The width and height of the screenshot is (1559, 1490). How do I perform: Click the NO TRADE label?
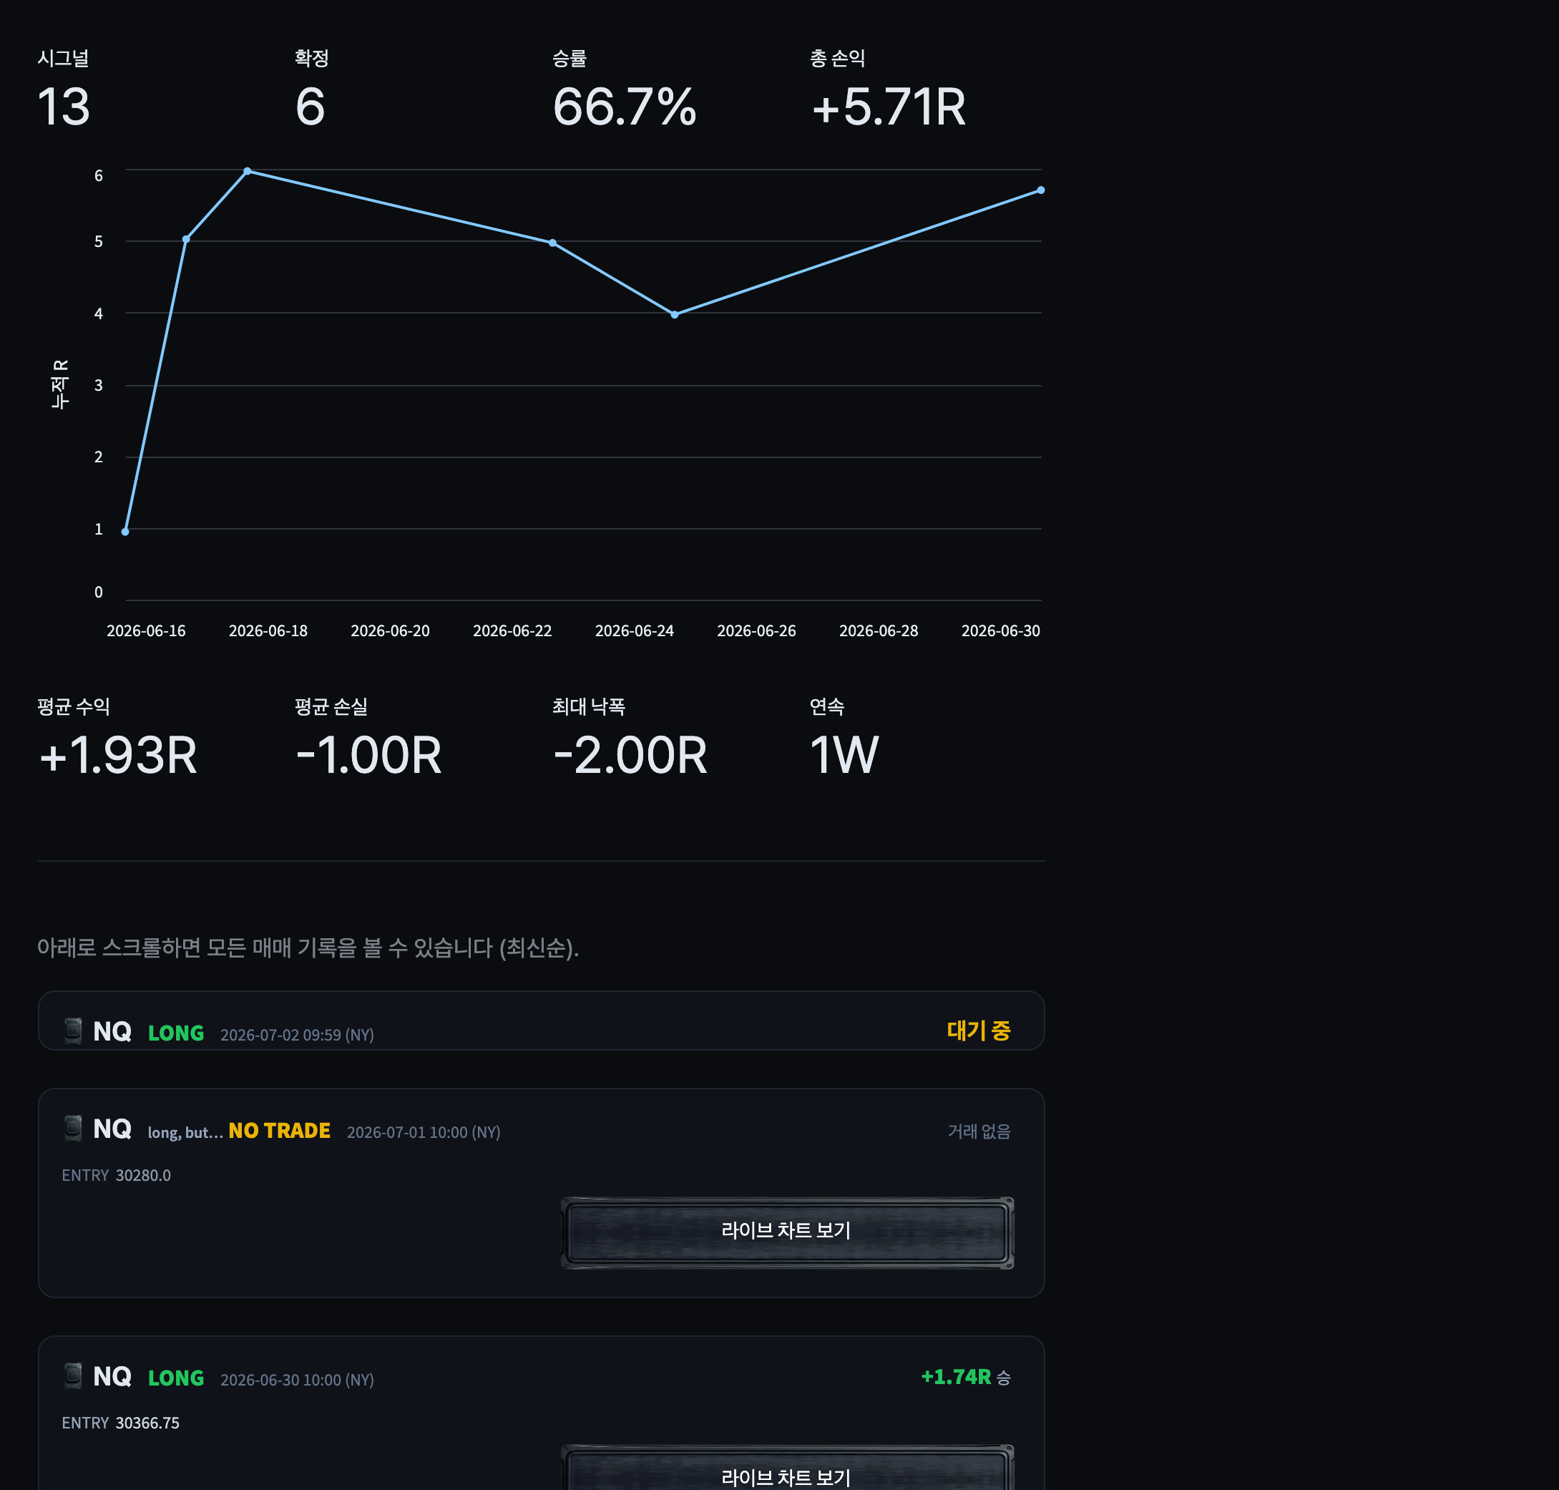[280, 1130]
